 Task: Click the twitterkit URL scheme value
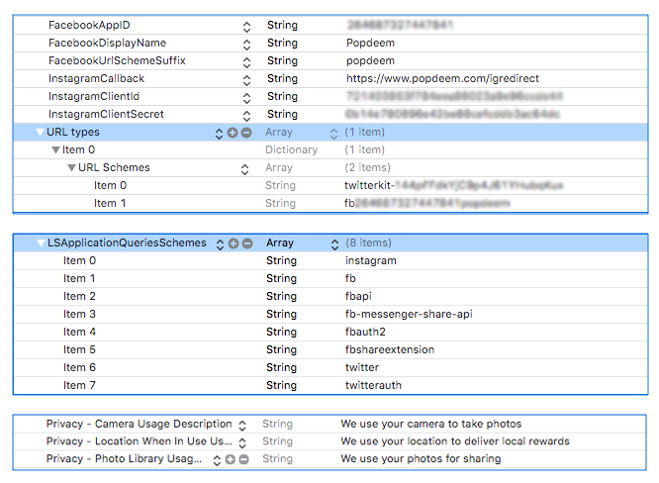[x=453, y=185]
